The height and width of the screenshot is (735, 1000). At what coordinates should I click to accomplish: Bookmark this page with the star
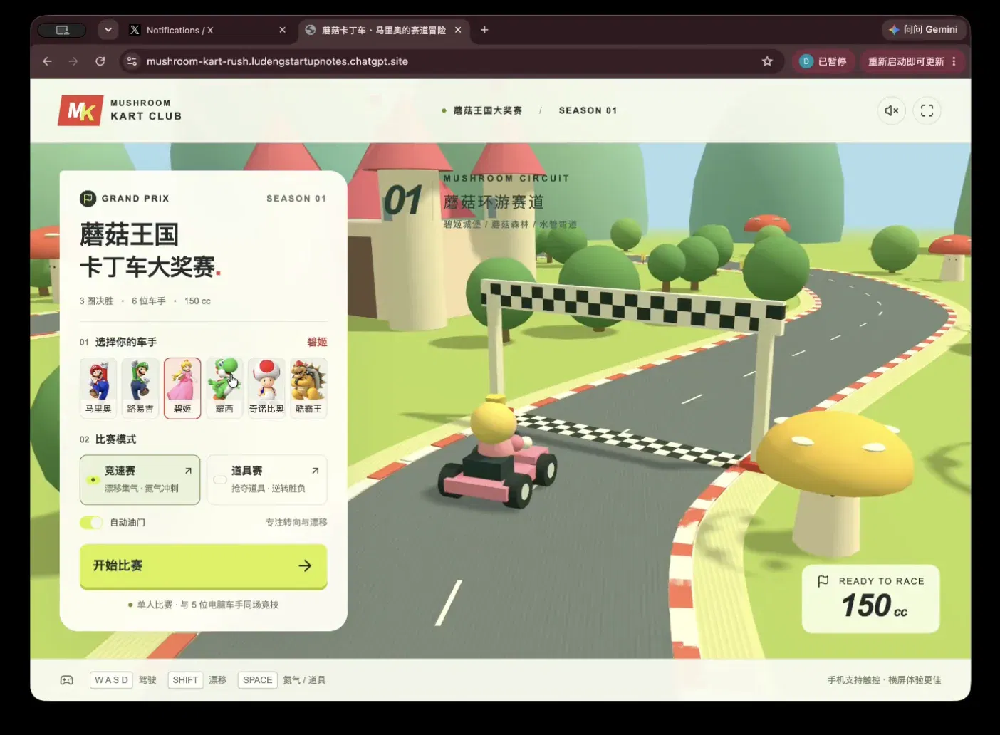tap(767, 61)
